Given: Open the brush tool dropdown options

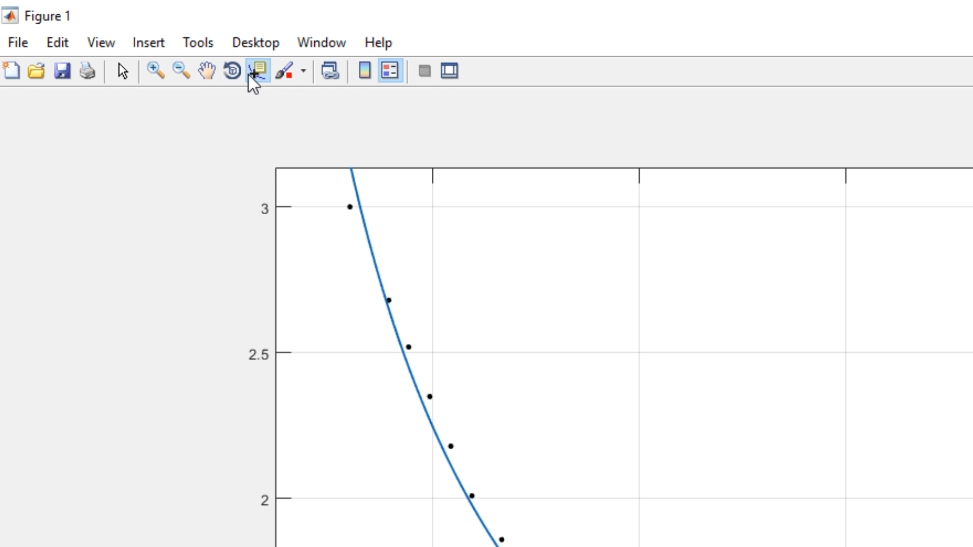Looking at the screenshot, I should coord(303,71).
